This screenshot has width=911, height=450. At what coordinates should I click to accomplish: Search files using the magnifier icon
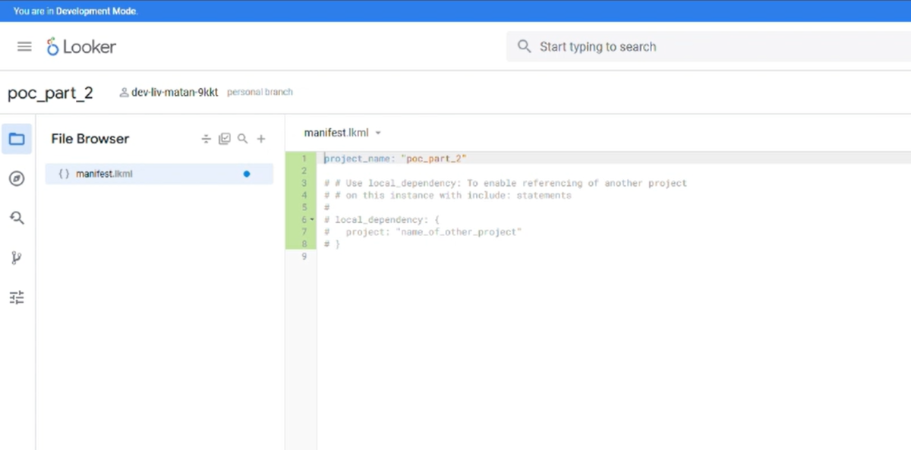243,138
